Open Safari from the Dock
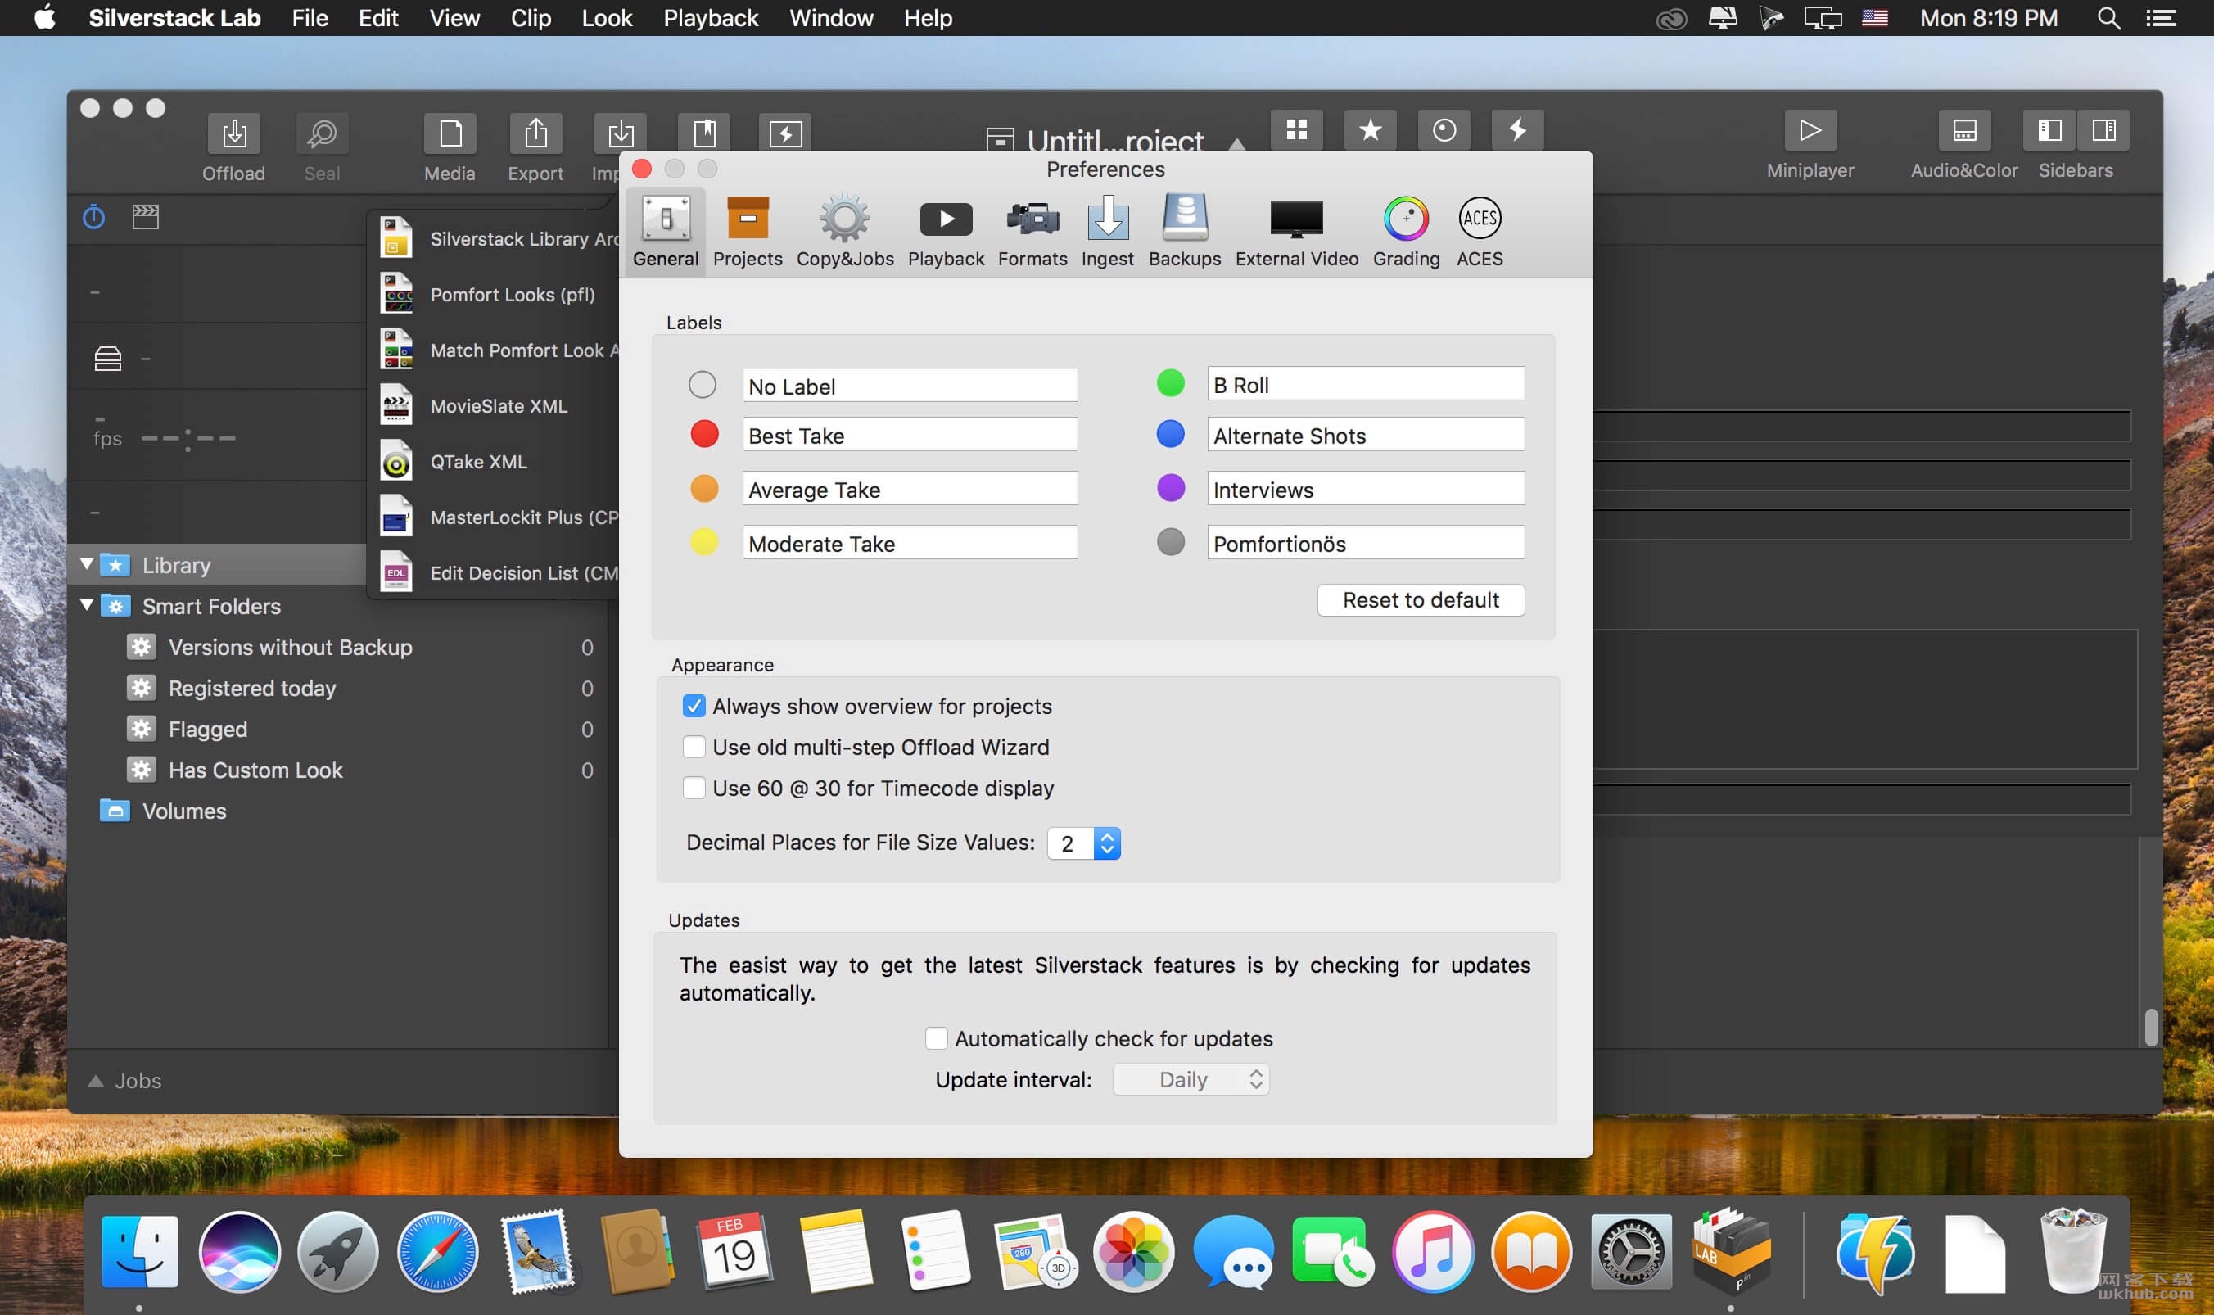2214x1315 pixels. point(436,1251)
